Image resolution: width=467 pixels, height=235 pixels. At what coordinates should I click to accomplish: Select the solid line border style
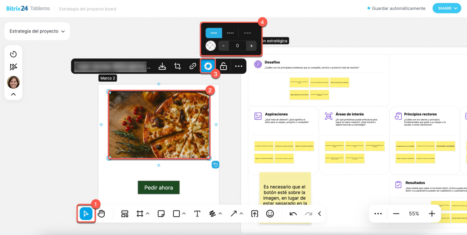[x=214, y=33]
